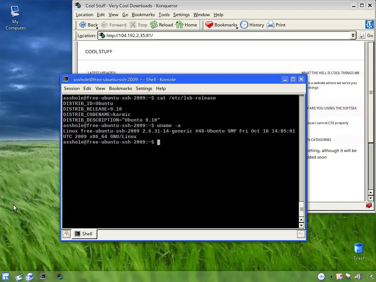
Task: Click the Bookmarks heart icon in the toolbar
Action: coord(209,25)
